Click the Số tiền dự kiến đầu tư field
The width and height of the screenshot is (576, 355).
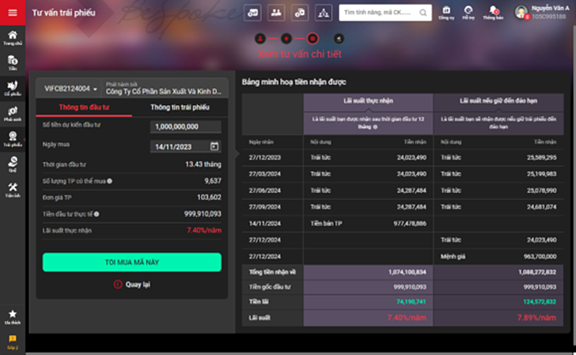coord(185,127)
